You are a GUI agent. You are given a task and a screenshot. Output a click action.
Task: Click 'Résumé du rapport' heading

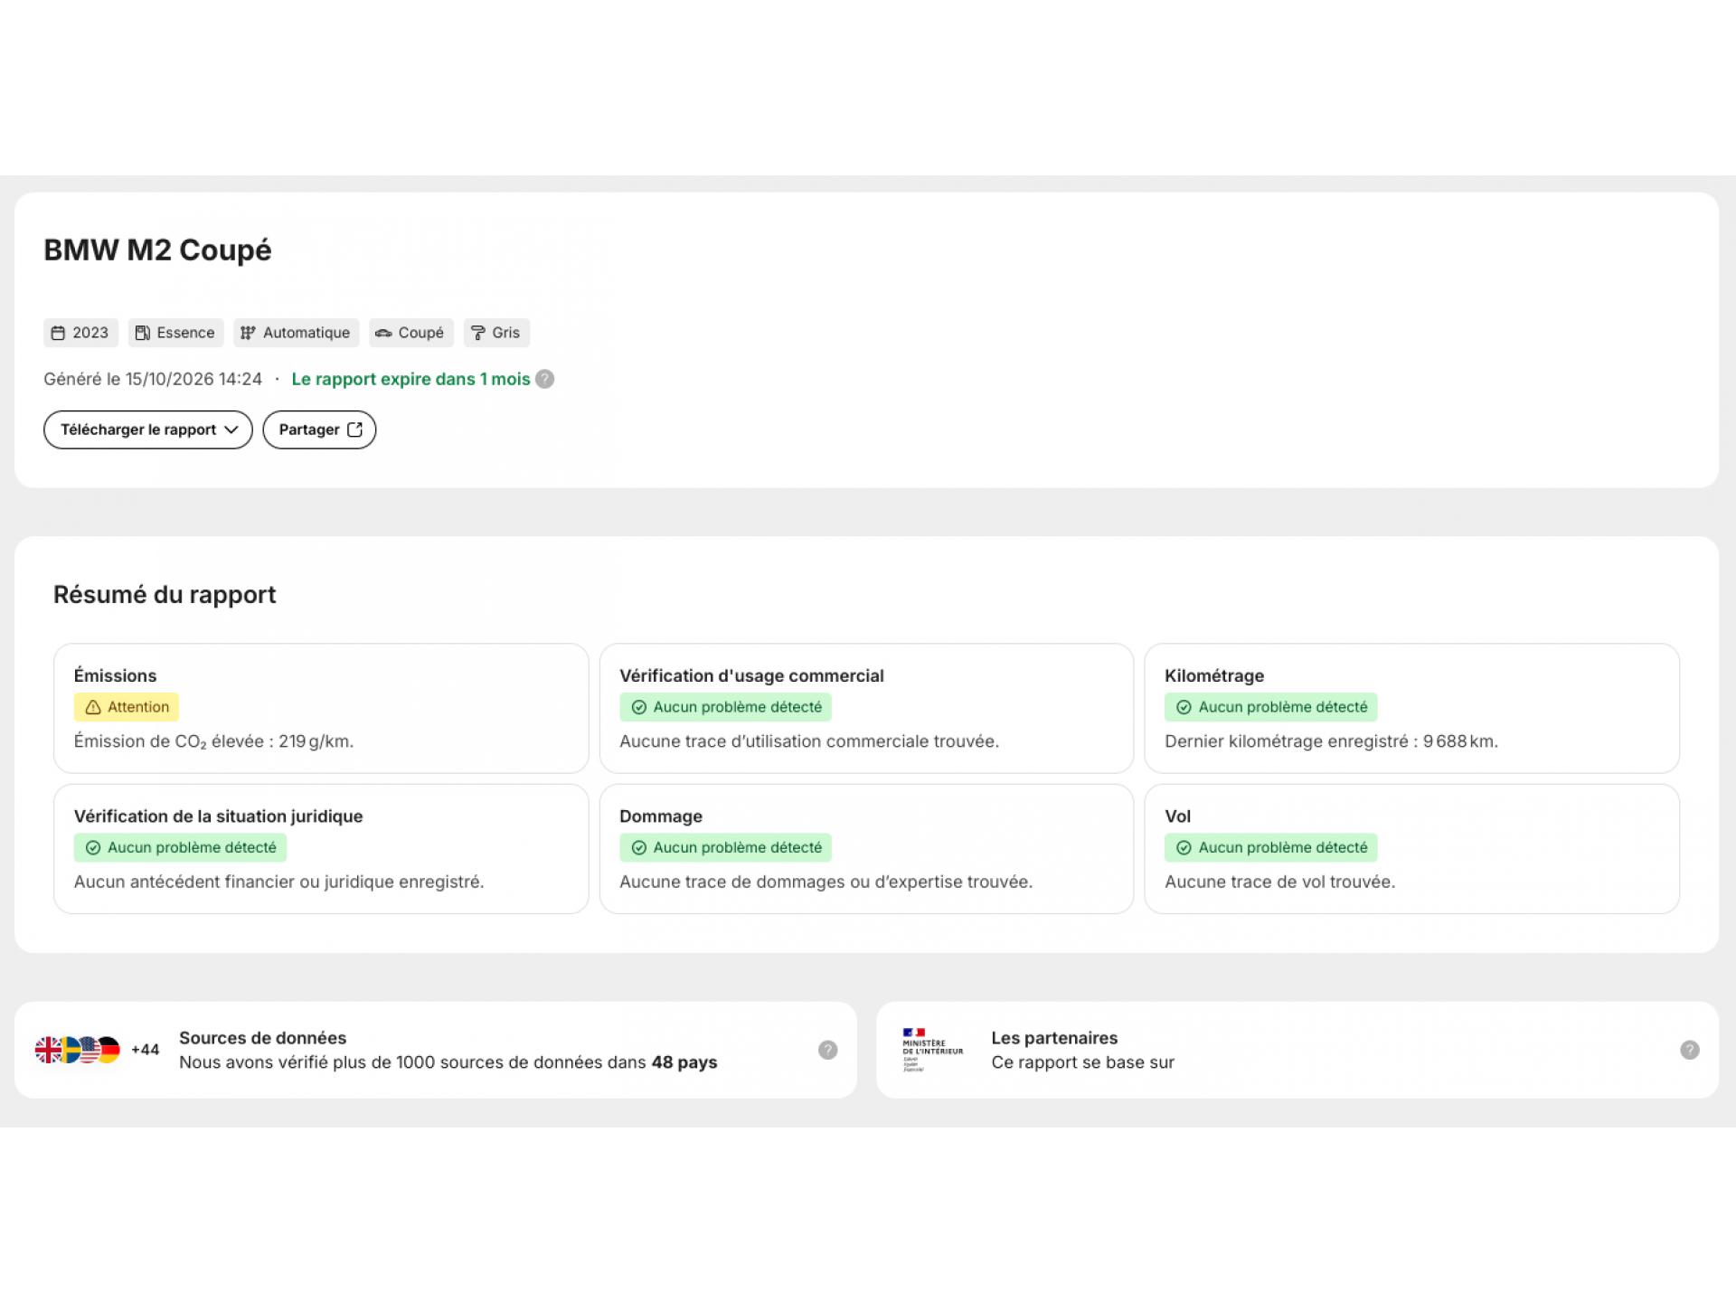(x=165, y=594)
